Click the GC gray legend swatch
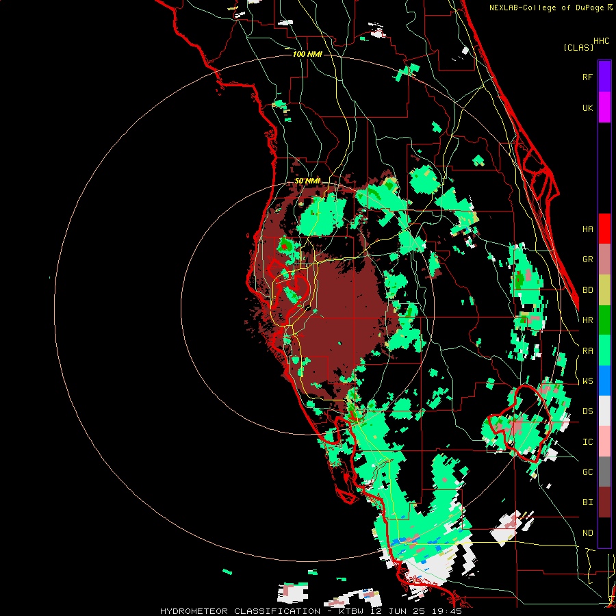This screenshot has height=616, width=616. [604, 472]
